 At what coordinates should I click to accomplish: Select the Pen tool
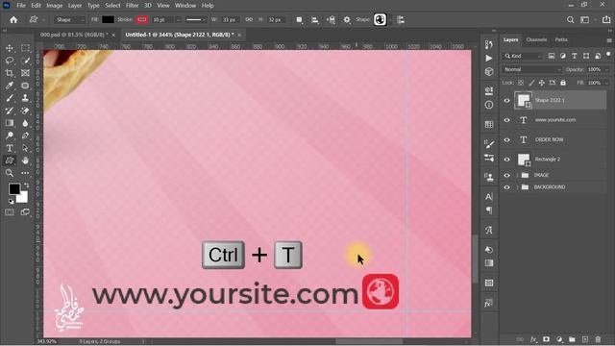coord(25,136)
